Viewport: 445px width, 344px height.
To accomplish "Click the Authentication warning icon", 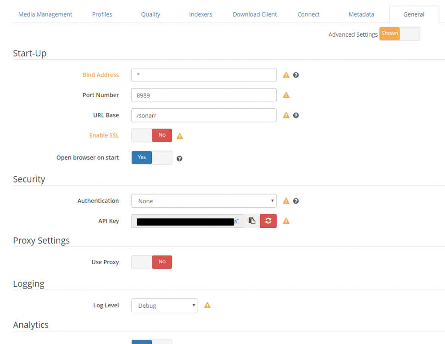I will pyautogui.click(x=286, y=201).
